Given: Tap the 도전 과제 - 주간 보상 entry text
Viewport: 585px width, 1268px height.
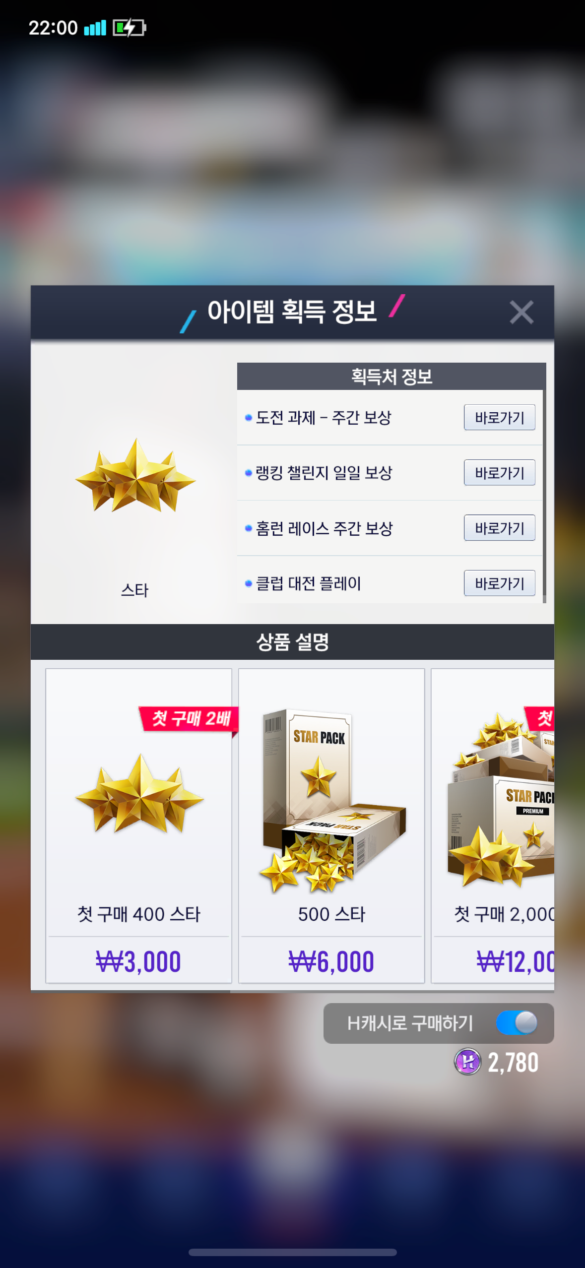Looking at the screenshot, I should 323,417.
